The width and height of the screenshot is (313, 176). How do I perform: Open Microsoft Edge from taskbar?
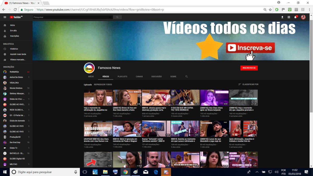[156, 172]
